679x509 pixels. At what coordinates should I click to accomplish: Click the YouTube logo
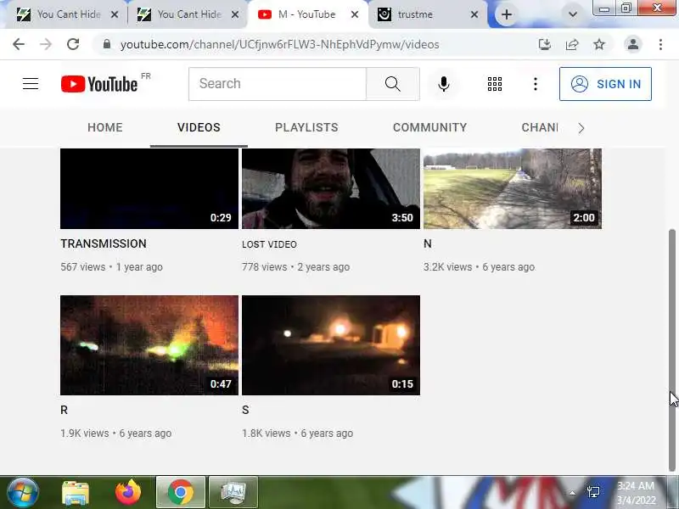(99, 83)
